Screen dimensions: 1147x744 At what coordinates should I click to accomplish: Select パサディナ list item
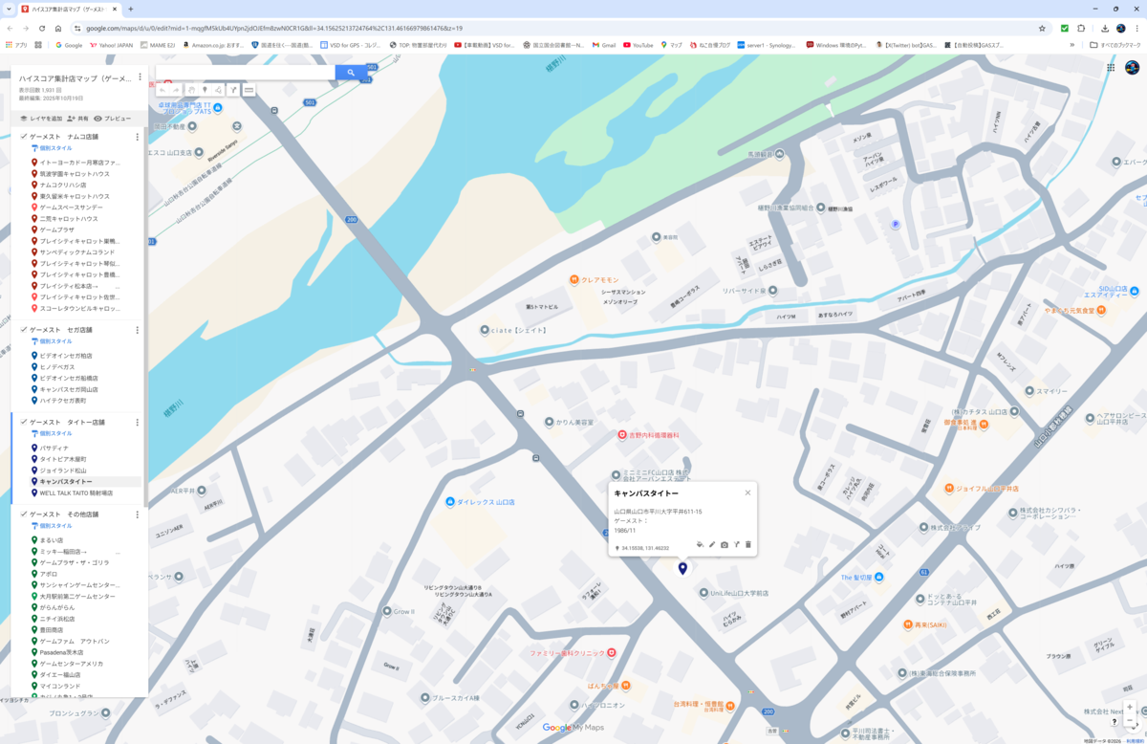(x=53, y=448)
